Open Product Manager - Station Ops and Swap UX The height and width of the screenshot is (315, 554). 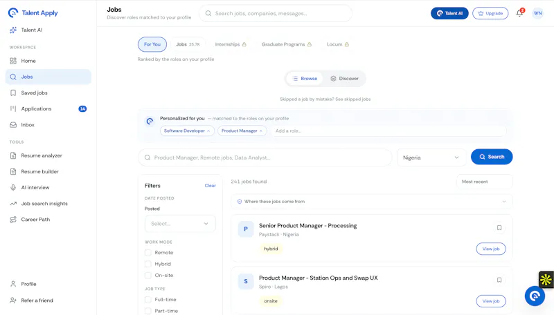319,278
